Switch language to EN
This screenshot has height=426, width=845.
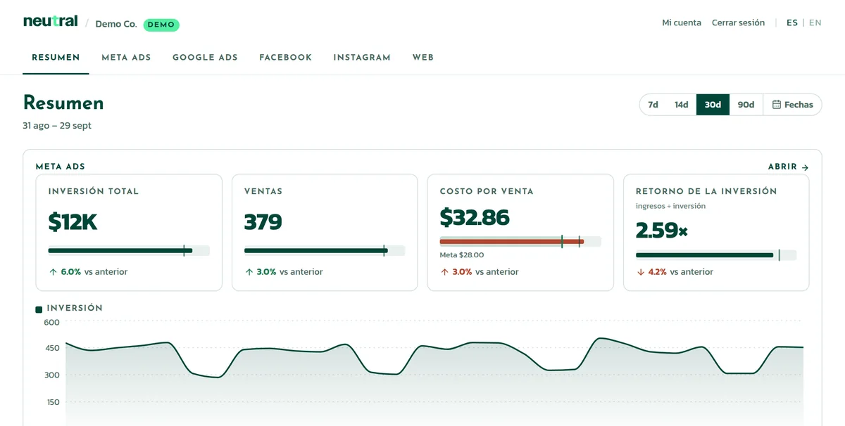(x=815, y=22)
